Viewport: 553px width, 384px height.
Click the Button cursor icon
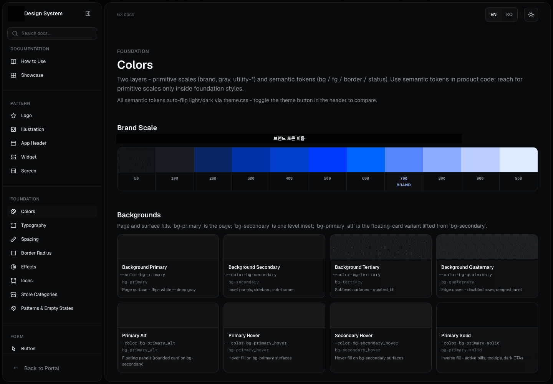(13, 349)
